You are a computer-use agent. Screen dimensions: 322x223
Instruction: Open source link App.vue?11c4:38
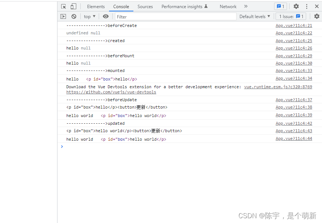pyautogui.click(x=294, y=107)
